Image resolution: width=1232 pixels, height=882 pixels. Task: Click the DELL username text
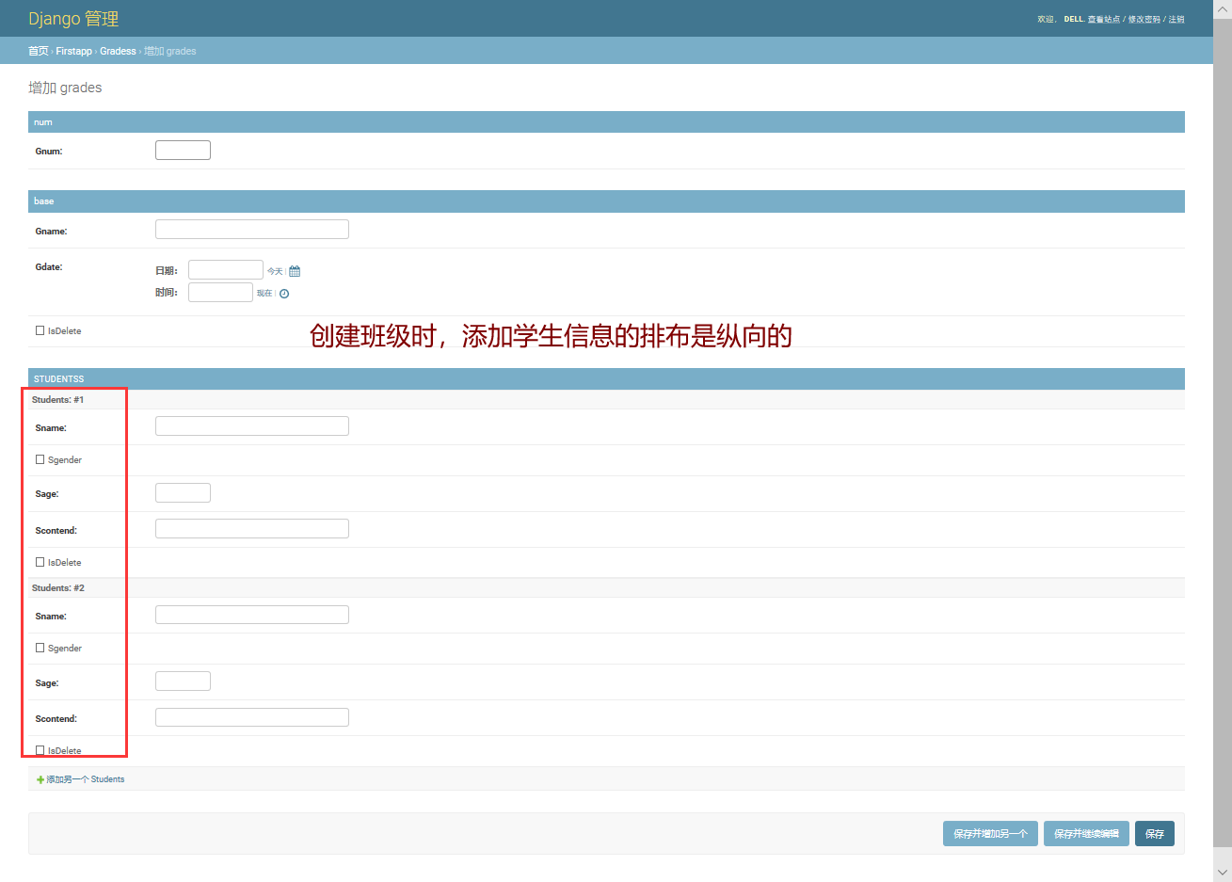1073,19
